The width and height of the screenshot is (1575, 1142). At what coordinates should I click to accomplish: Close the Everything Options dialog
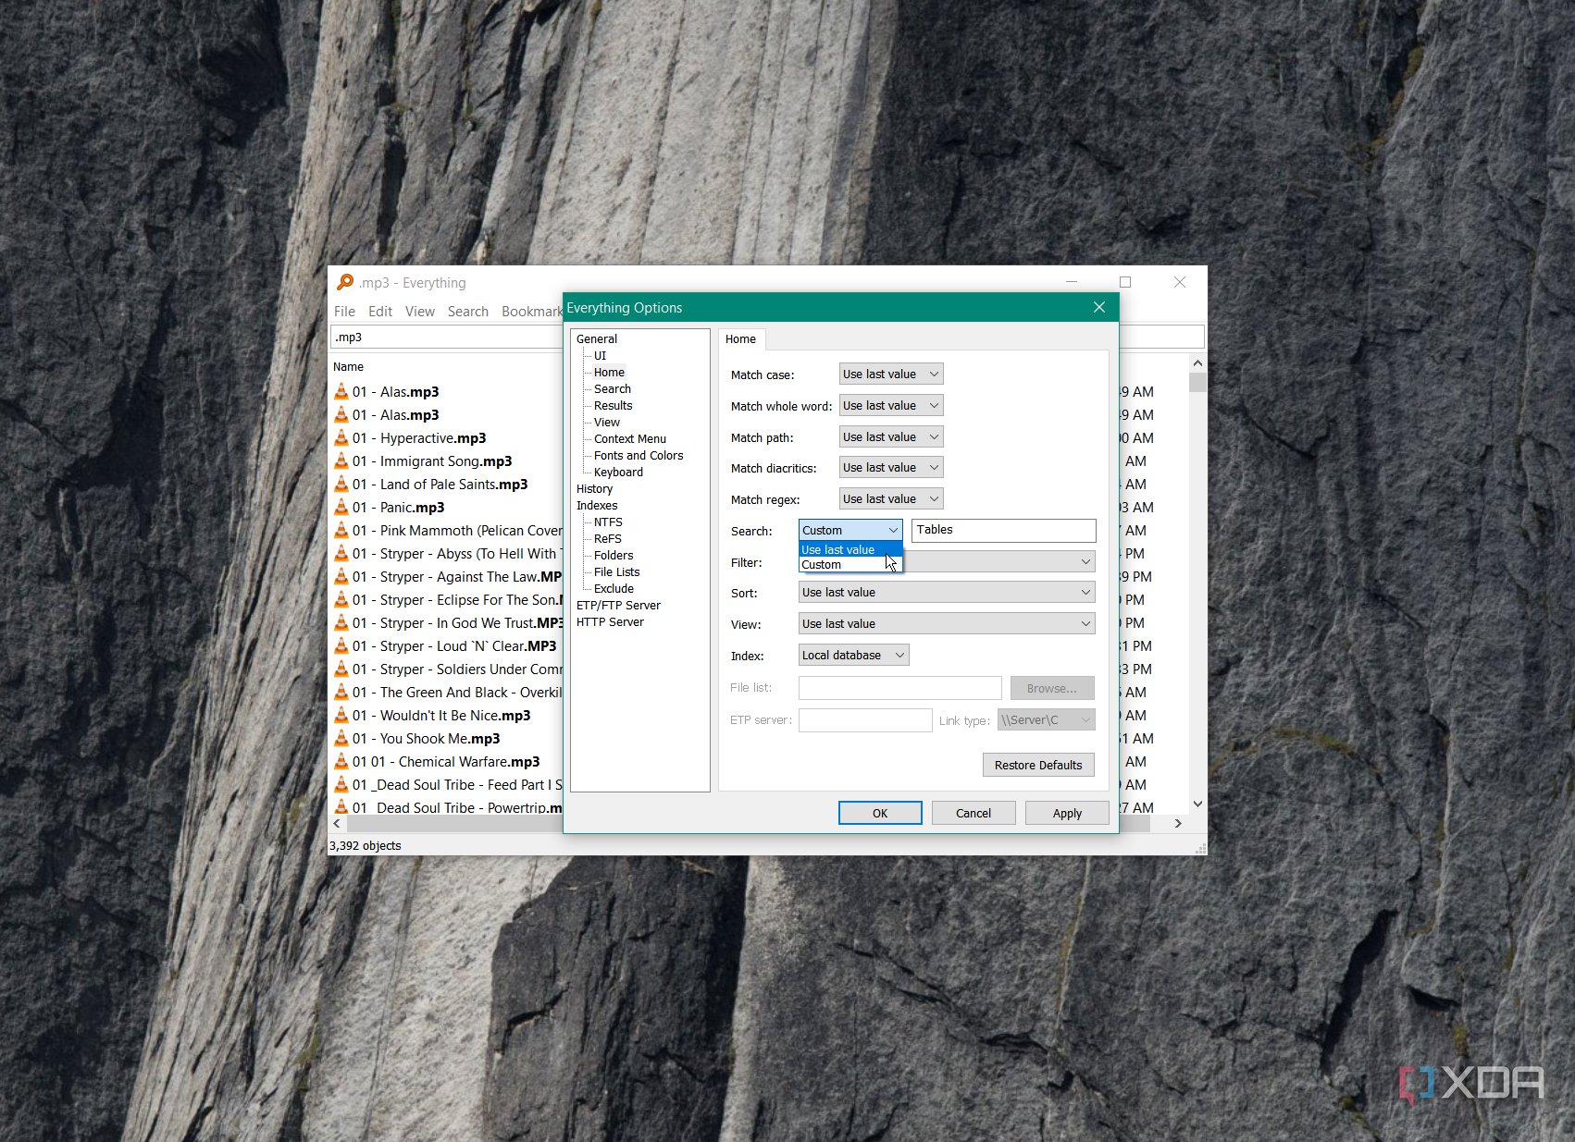[x=1099, y=307]
